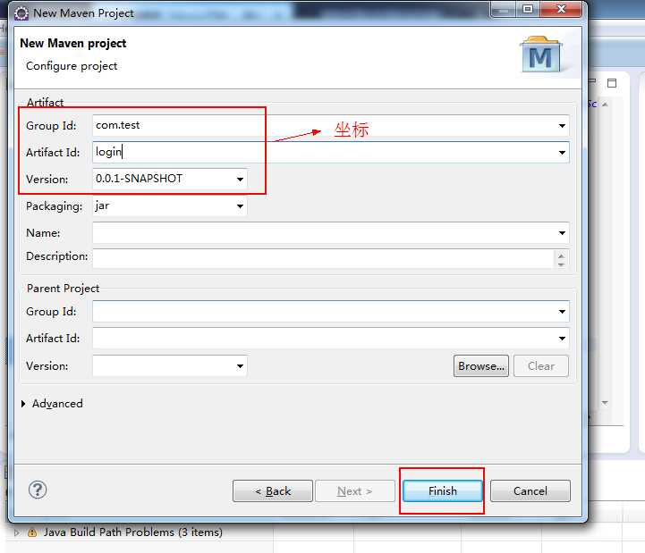Viewport: 645px width, 553px height.
Task: Open the Packaging jar dropdown
Action: pos(240,205)
